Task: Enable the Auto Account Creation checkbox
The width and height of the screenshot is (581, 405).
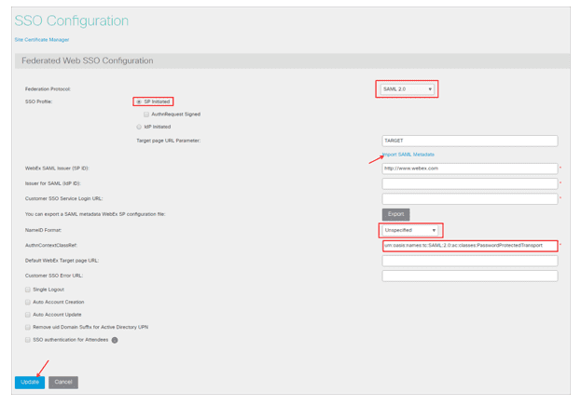Action: (28, 303)
